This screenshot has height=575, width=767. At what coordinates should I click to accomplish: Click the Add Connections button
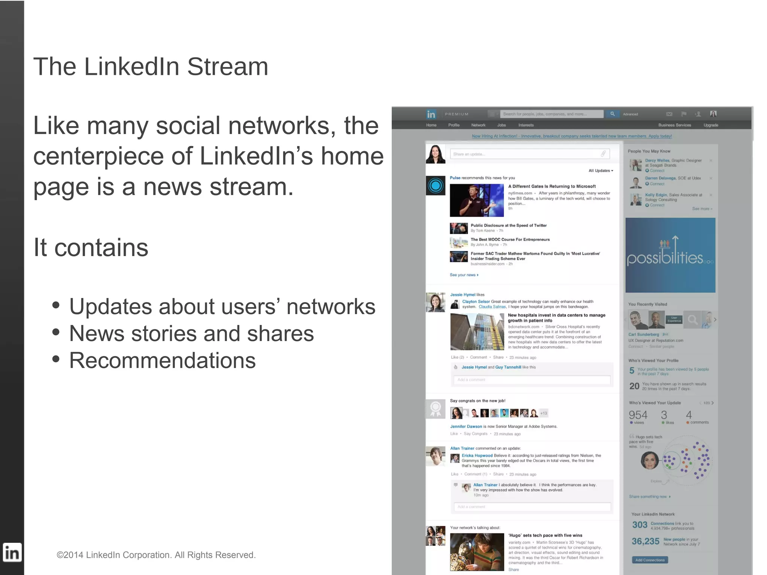click(650, 560)
